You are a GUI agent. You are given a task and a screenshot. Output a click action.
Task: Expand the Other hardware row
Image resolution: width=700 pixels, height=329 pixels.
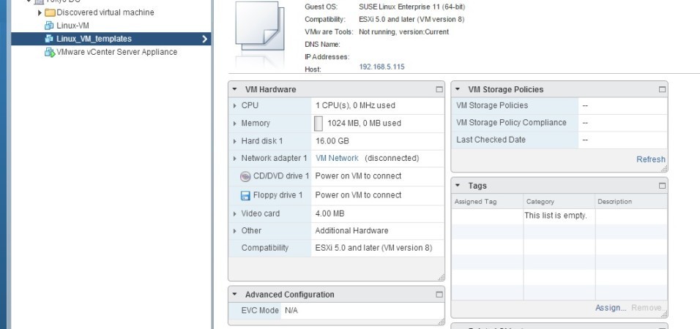click(x=235, y=231)
